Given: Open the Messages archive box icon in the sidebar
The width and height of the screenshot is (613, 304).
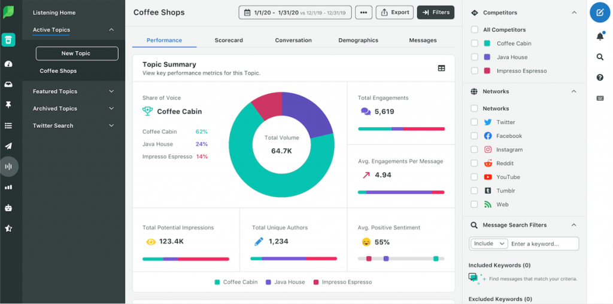Looking at the screenshot, I should tap(8, 40).
